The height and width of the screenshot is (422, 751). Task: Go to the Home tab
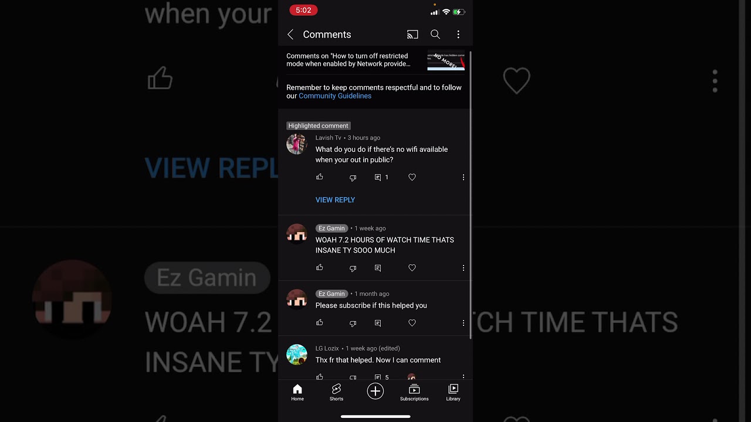(297, 393)
